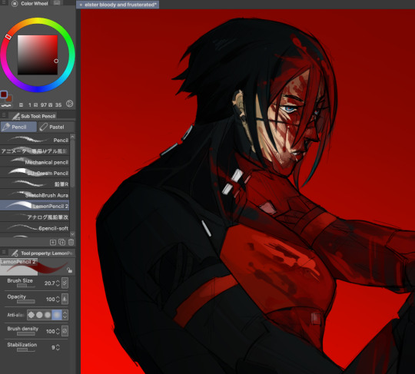Click the hue ring marker on color wheel
Screen dimensions: 415x374
pos(8,37)
